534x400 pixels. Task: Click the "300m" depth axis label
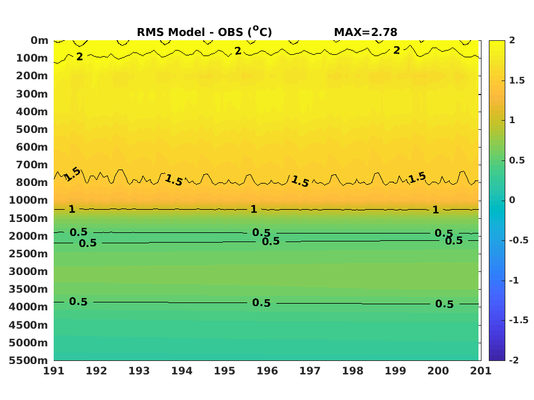[32, 94]
